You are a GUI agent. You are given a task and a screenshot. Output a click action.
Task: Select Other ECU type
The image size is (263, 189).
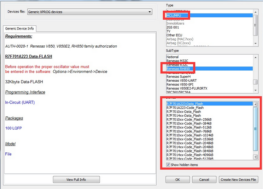tap(210, 35)
